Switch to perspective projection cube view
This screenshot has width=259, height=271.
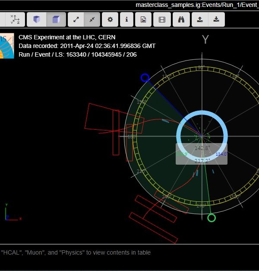click(x=37, y=19)
